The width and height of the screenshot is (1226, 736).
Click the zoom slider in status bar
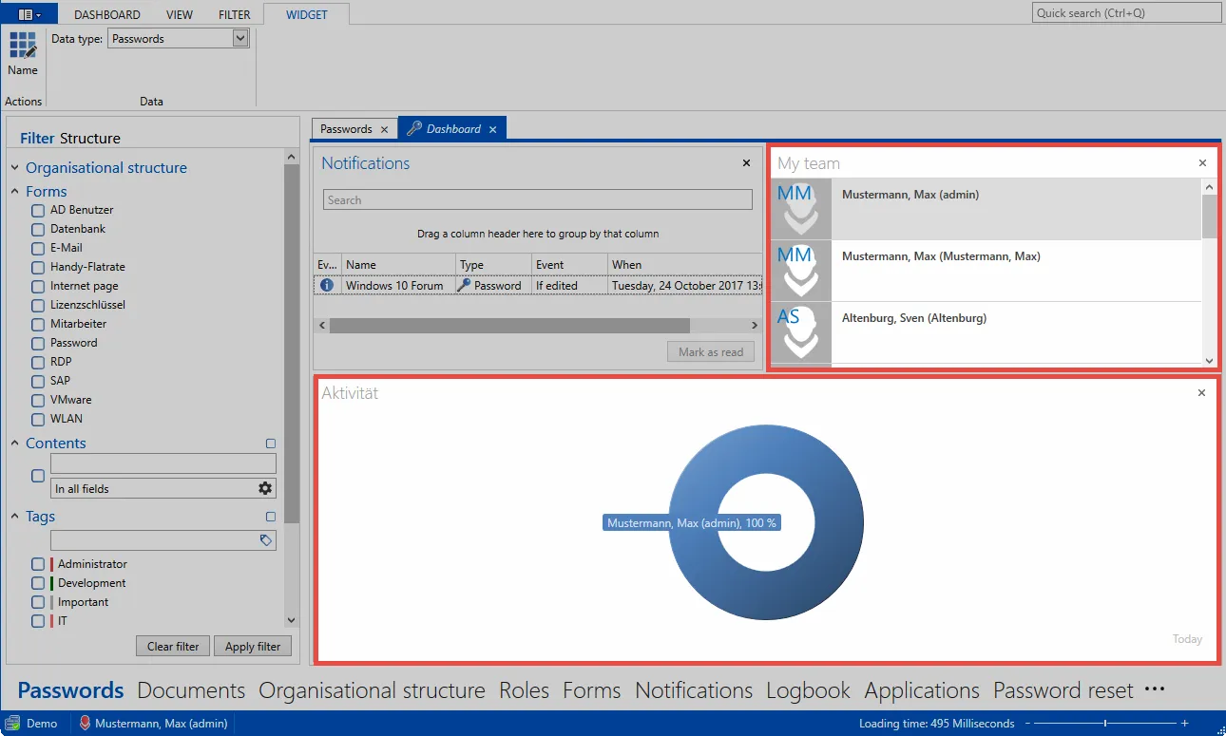pyautogui.click(x=1107, y=724)
